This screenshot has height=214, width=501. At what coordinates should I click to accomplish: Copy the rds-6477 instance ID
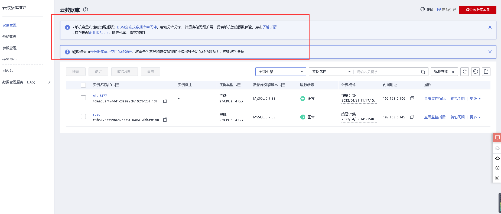point(165,101)
